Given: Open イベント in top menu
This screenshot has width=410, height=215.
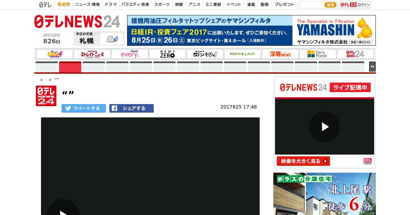Looking at the screenshot, I should pyautogui.click(x=234, y=4).
